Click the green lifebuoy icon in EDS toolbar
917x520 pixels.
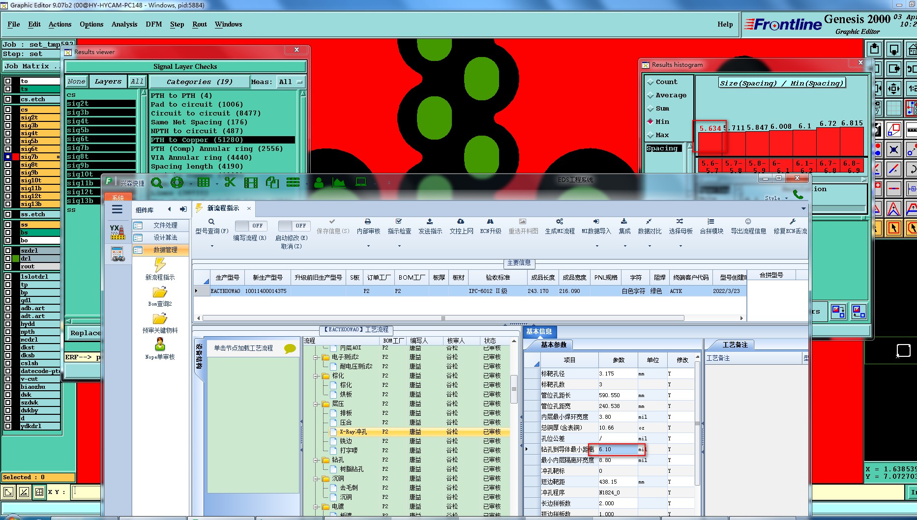tap(177, 183)
